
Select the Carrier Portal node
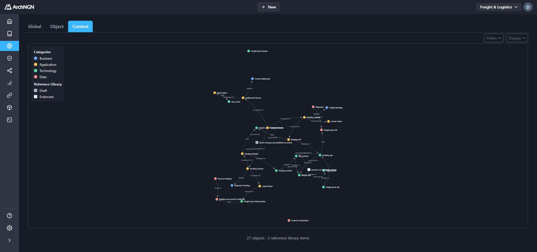pyautogui.click(x=328, y=121)
